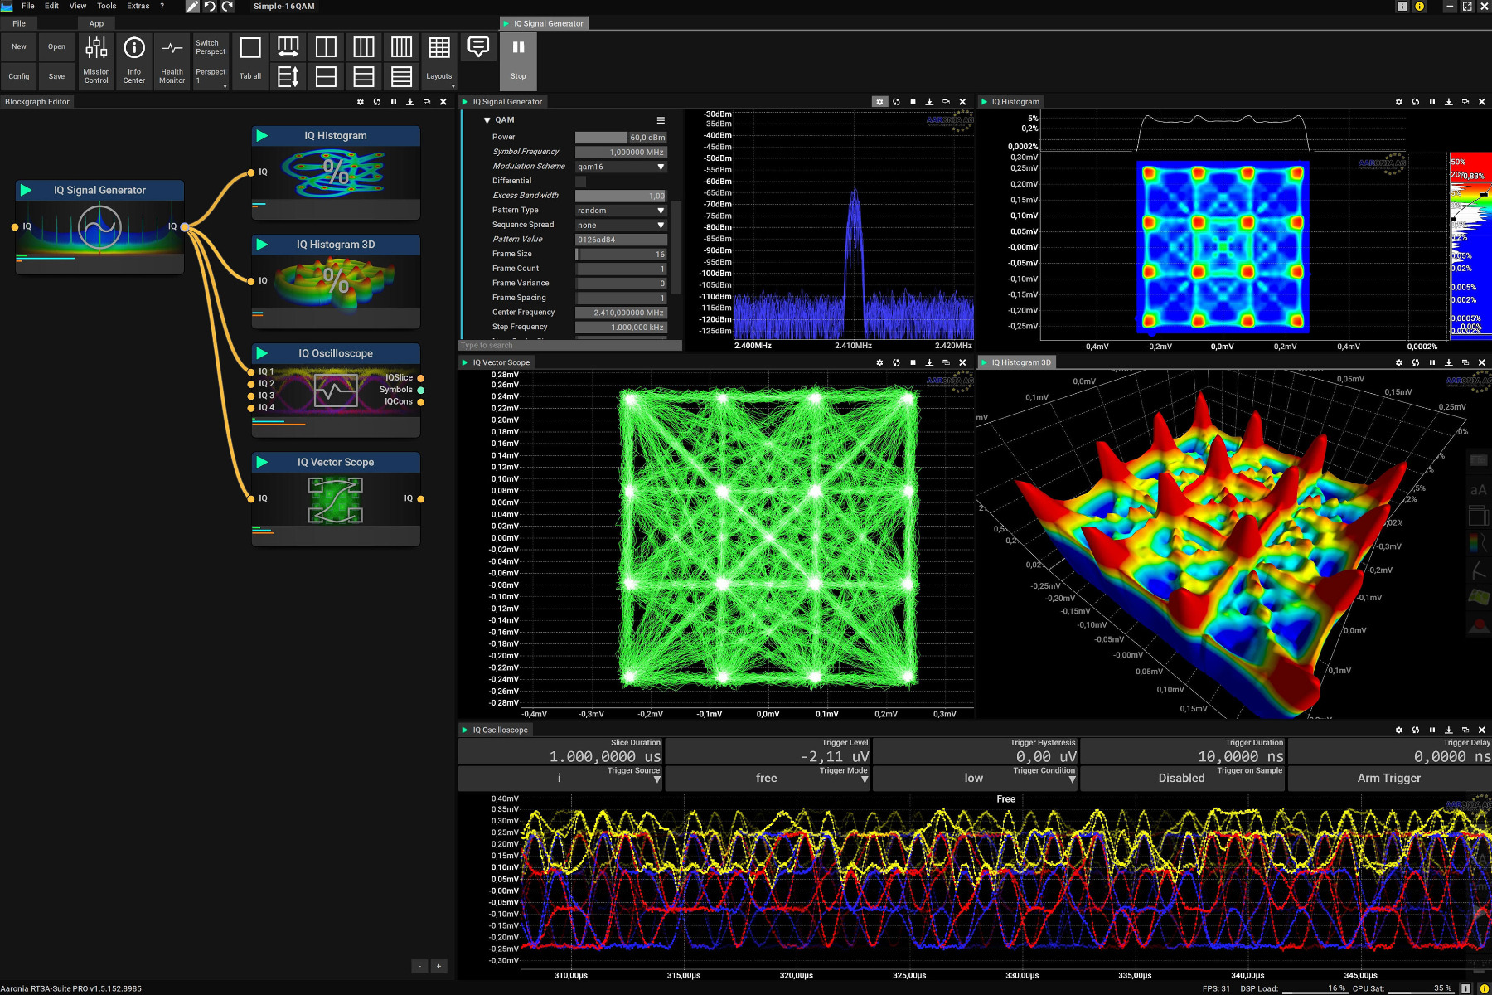
Task: Open the QAM hamburger menu in IQ Signal Generator
Action: pos(661,119)
